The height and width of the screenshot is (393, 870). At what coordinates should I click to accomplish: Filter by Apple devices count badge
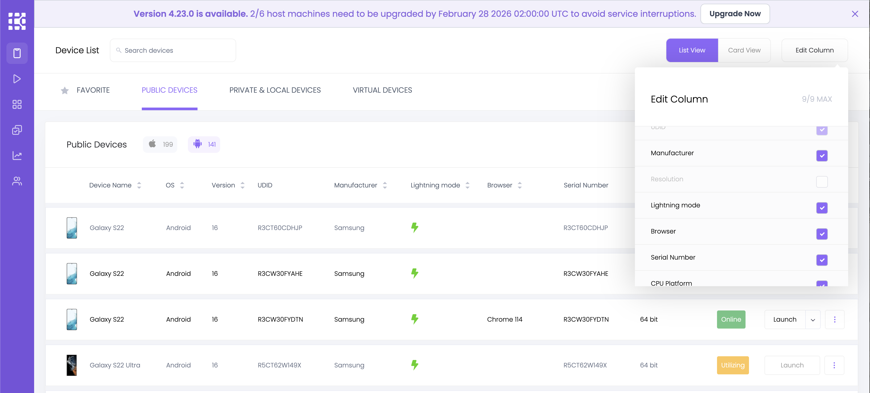[x=160, y=144]
